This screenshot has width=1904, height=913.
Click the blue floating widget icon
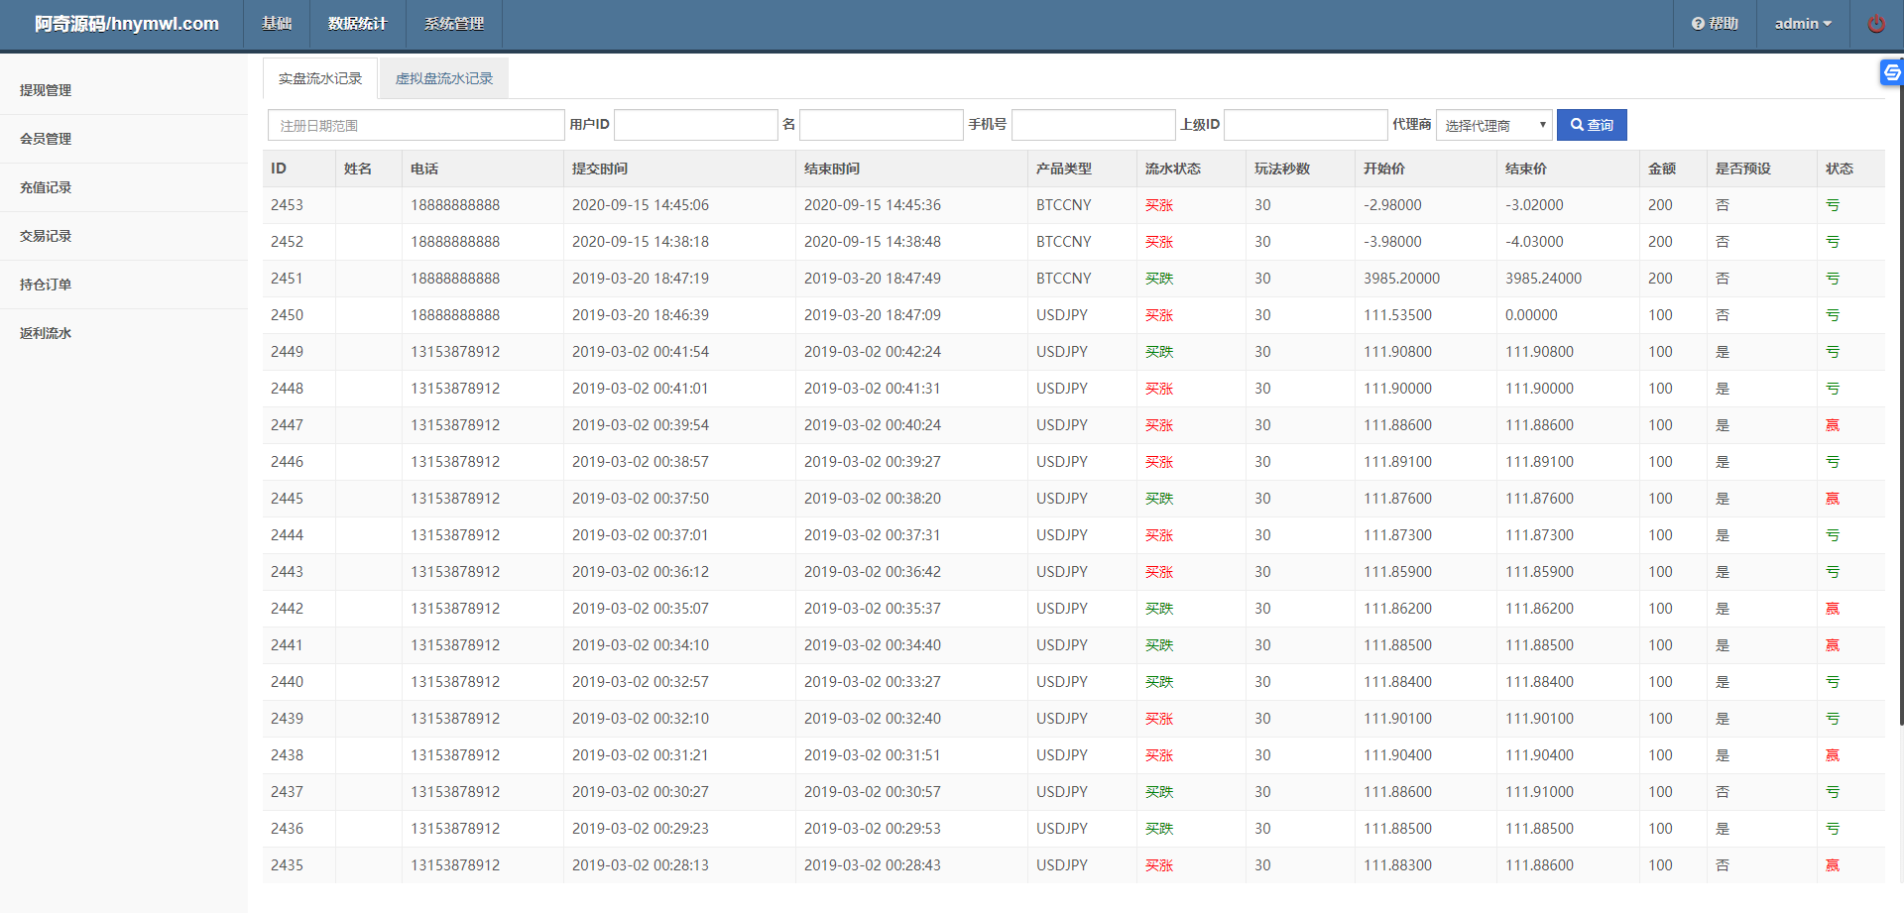coord(1891,72)
